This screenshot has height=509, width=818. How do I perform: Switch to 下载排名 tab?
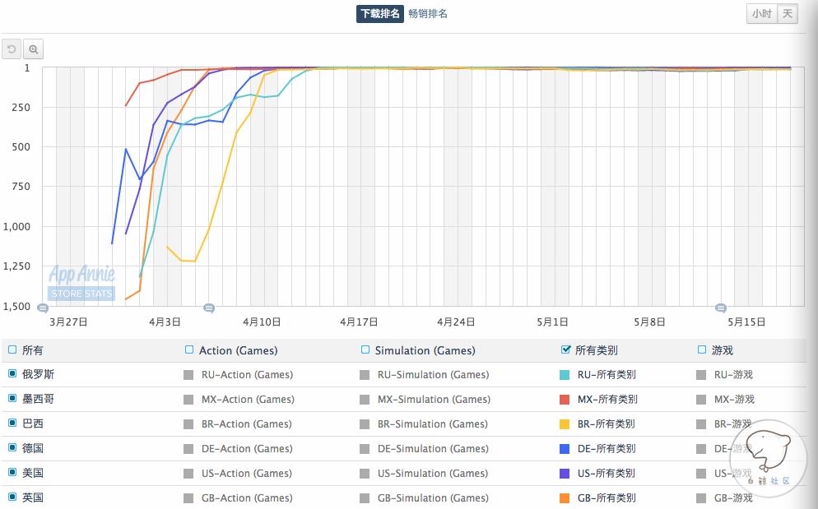(380, 13)
